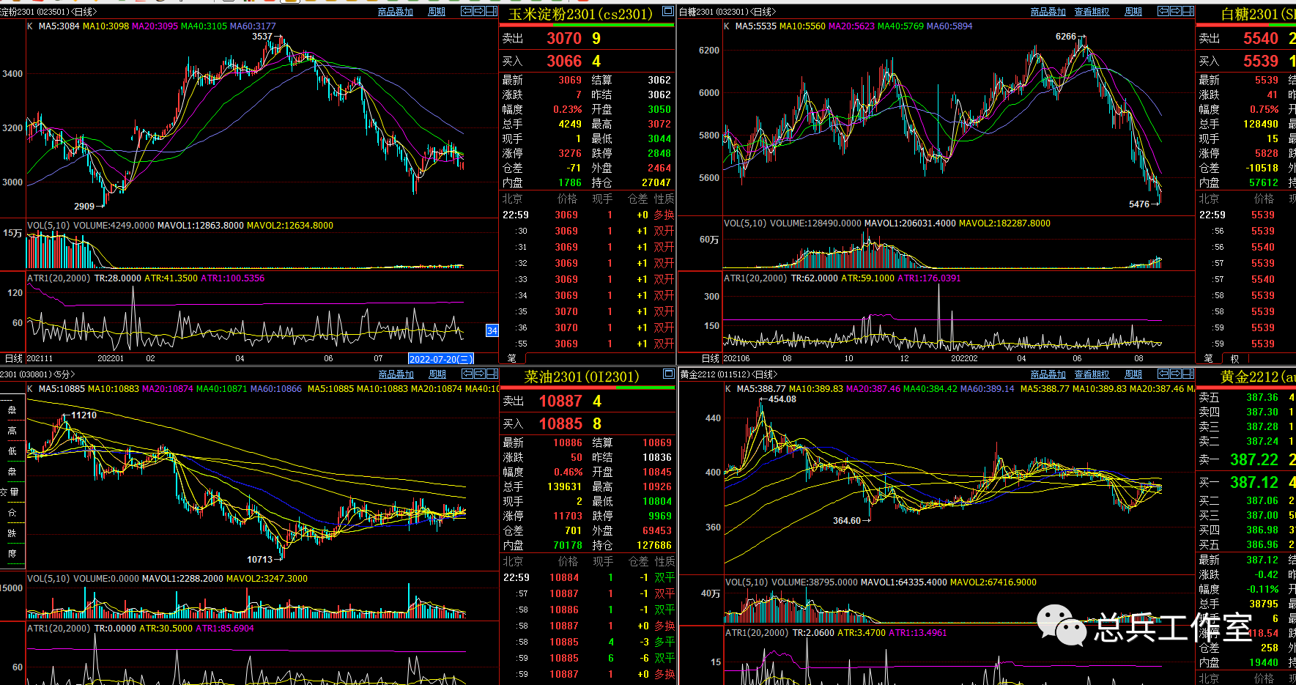
Task: Click 日线 label at bottom of corn starch chart
Action: coord(14,358)
